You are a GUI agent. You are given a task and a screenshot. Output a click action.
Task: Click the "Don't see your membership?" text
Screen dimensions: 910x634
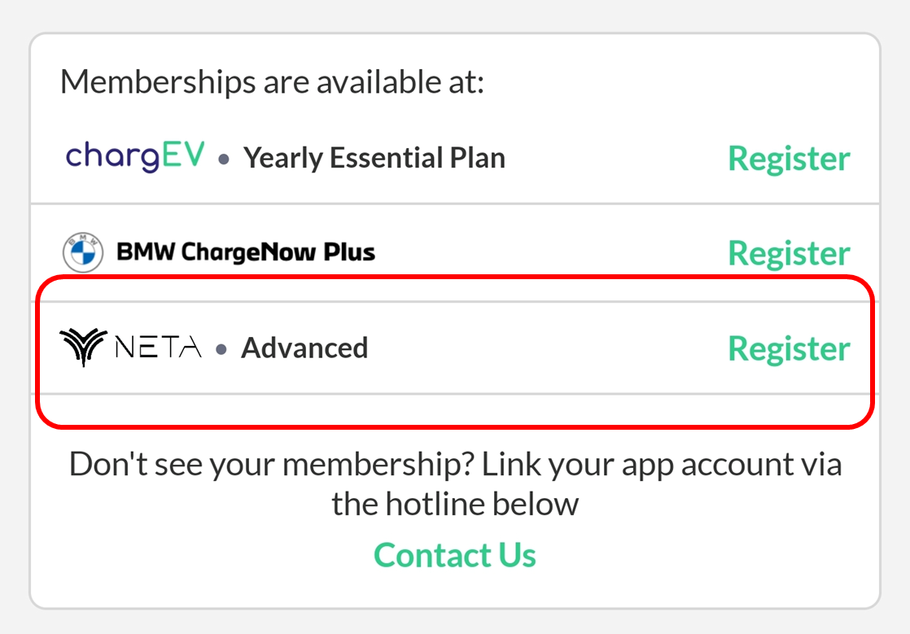point(272,465)
